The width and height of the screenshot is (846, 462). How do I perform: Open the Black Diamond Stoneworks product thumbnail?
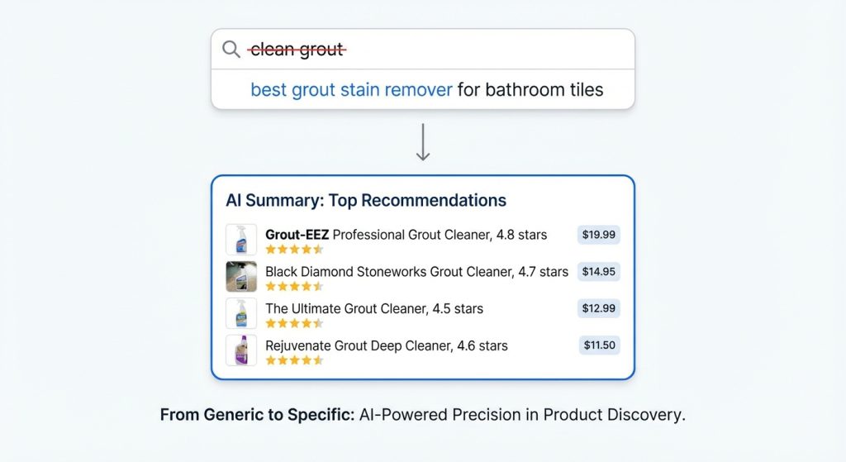tap(241, 277)
